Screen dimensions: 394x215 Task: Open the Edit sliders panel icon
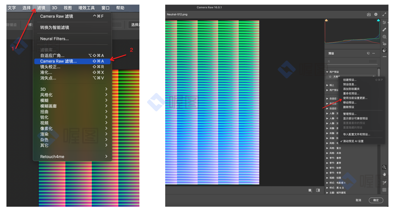pos(384,23)
